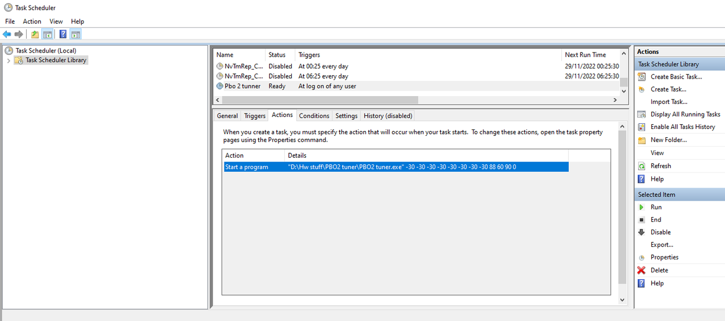
Task: Click the Display All Running Tasks icon
Action: click(x=642, y=114)
